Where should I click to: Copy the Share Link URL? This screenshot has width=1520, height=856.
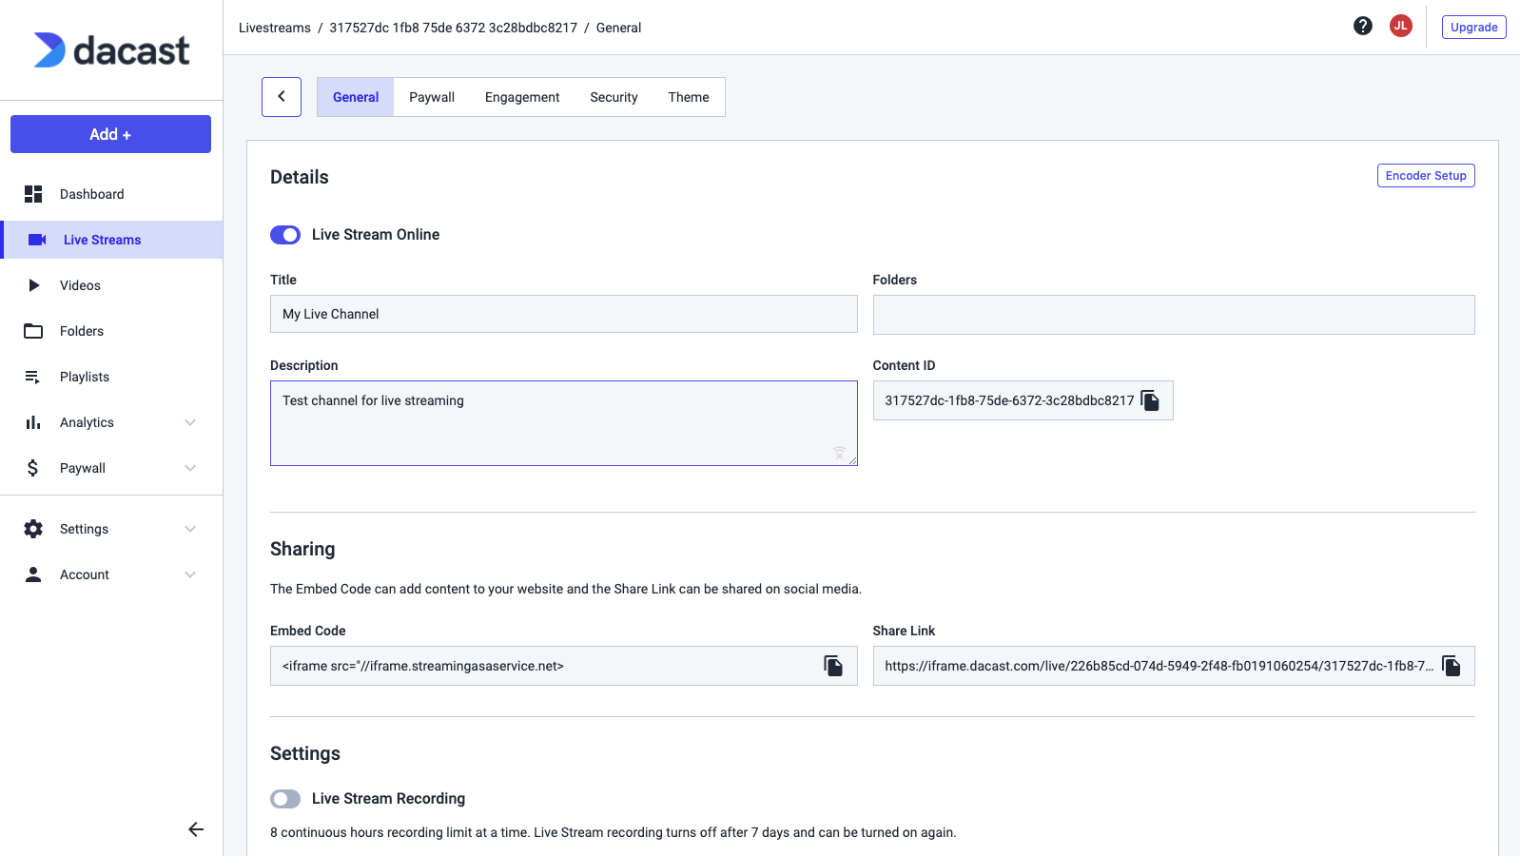click(x=1452, y=666)
